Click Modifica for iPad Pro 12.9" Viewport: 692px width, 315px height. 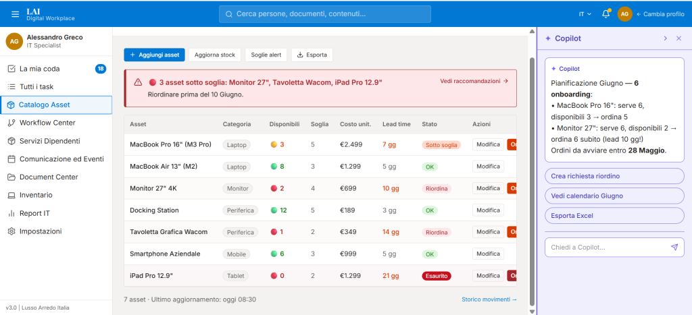488,276
